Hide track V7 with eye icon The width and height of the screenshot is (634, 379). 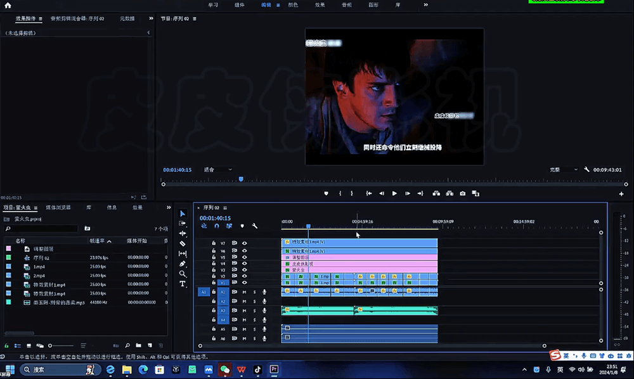(x=244, y=243)
